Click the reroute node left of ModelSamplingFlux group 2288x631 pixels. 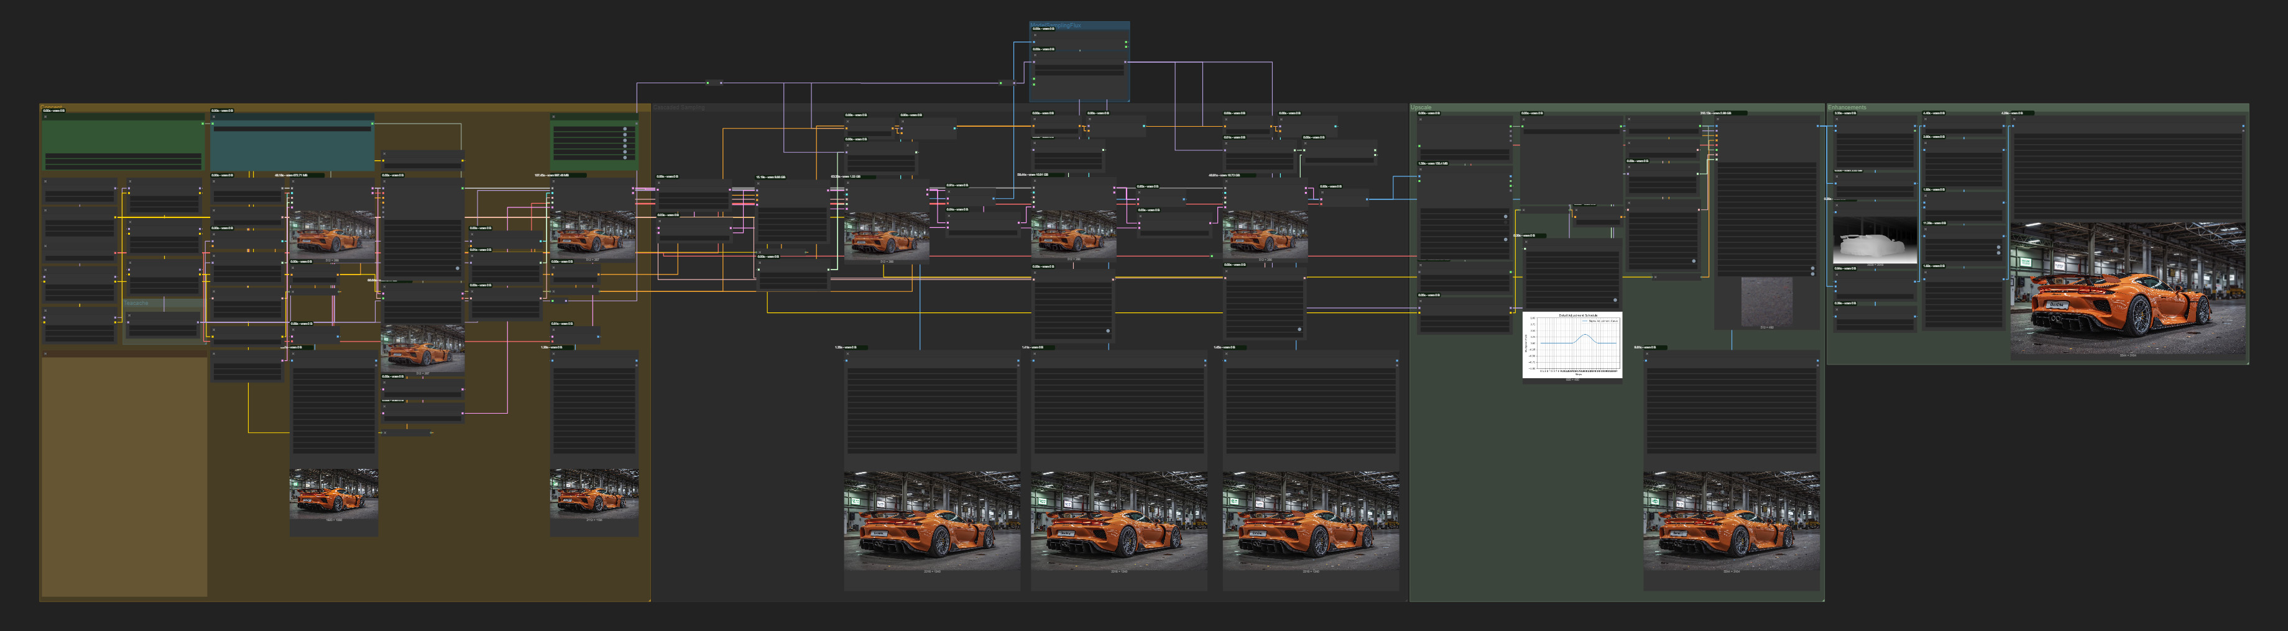(1007, 83)
